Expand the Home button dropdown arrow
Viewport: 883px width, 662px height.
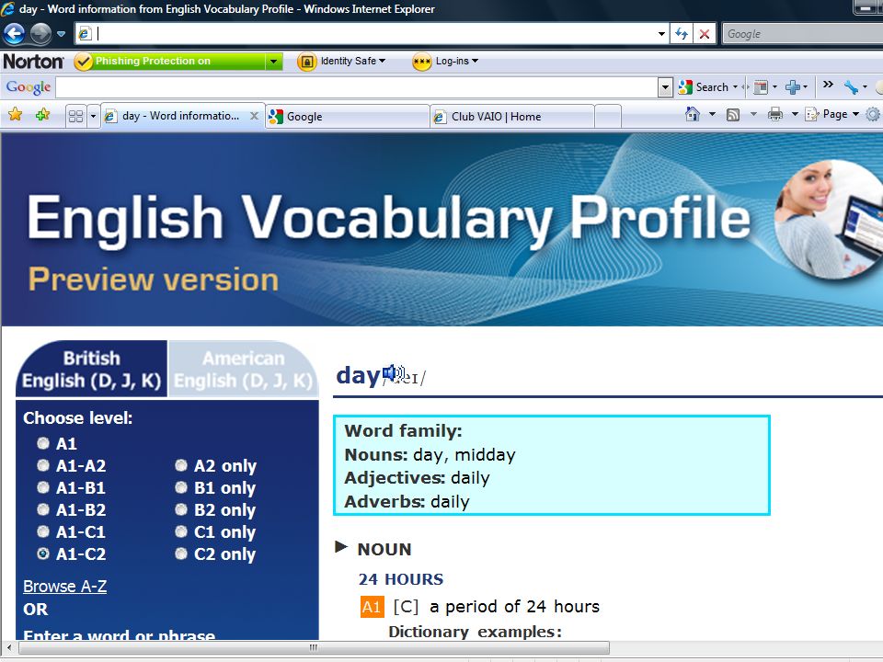pyautogui.click(x=712, y=114)
